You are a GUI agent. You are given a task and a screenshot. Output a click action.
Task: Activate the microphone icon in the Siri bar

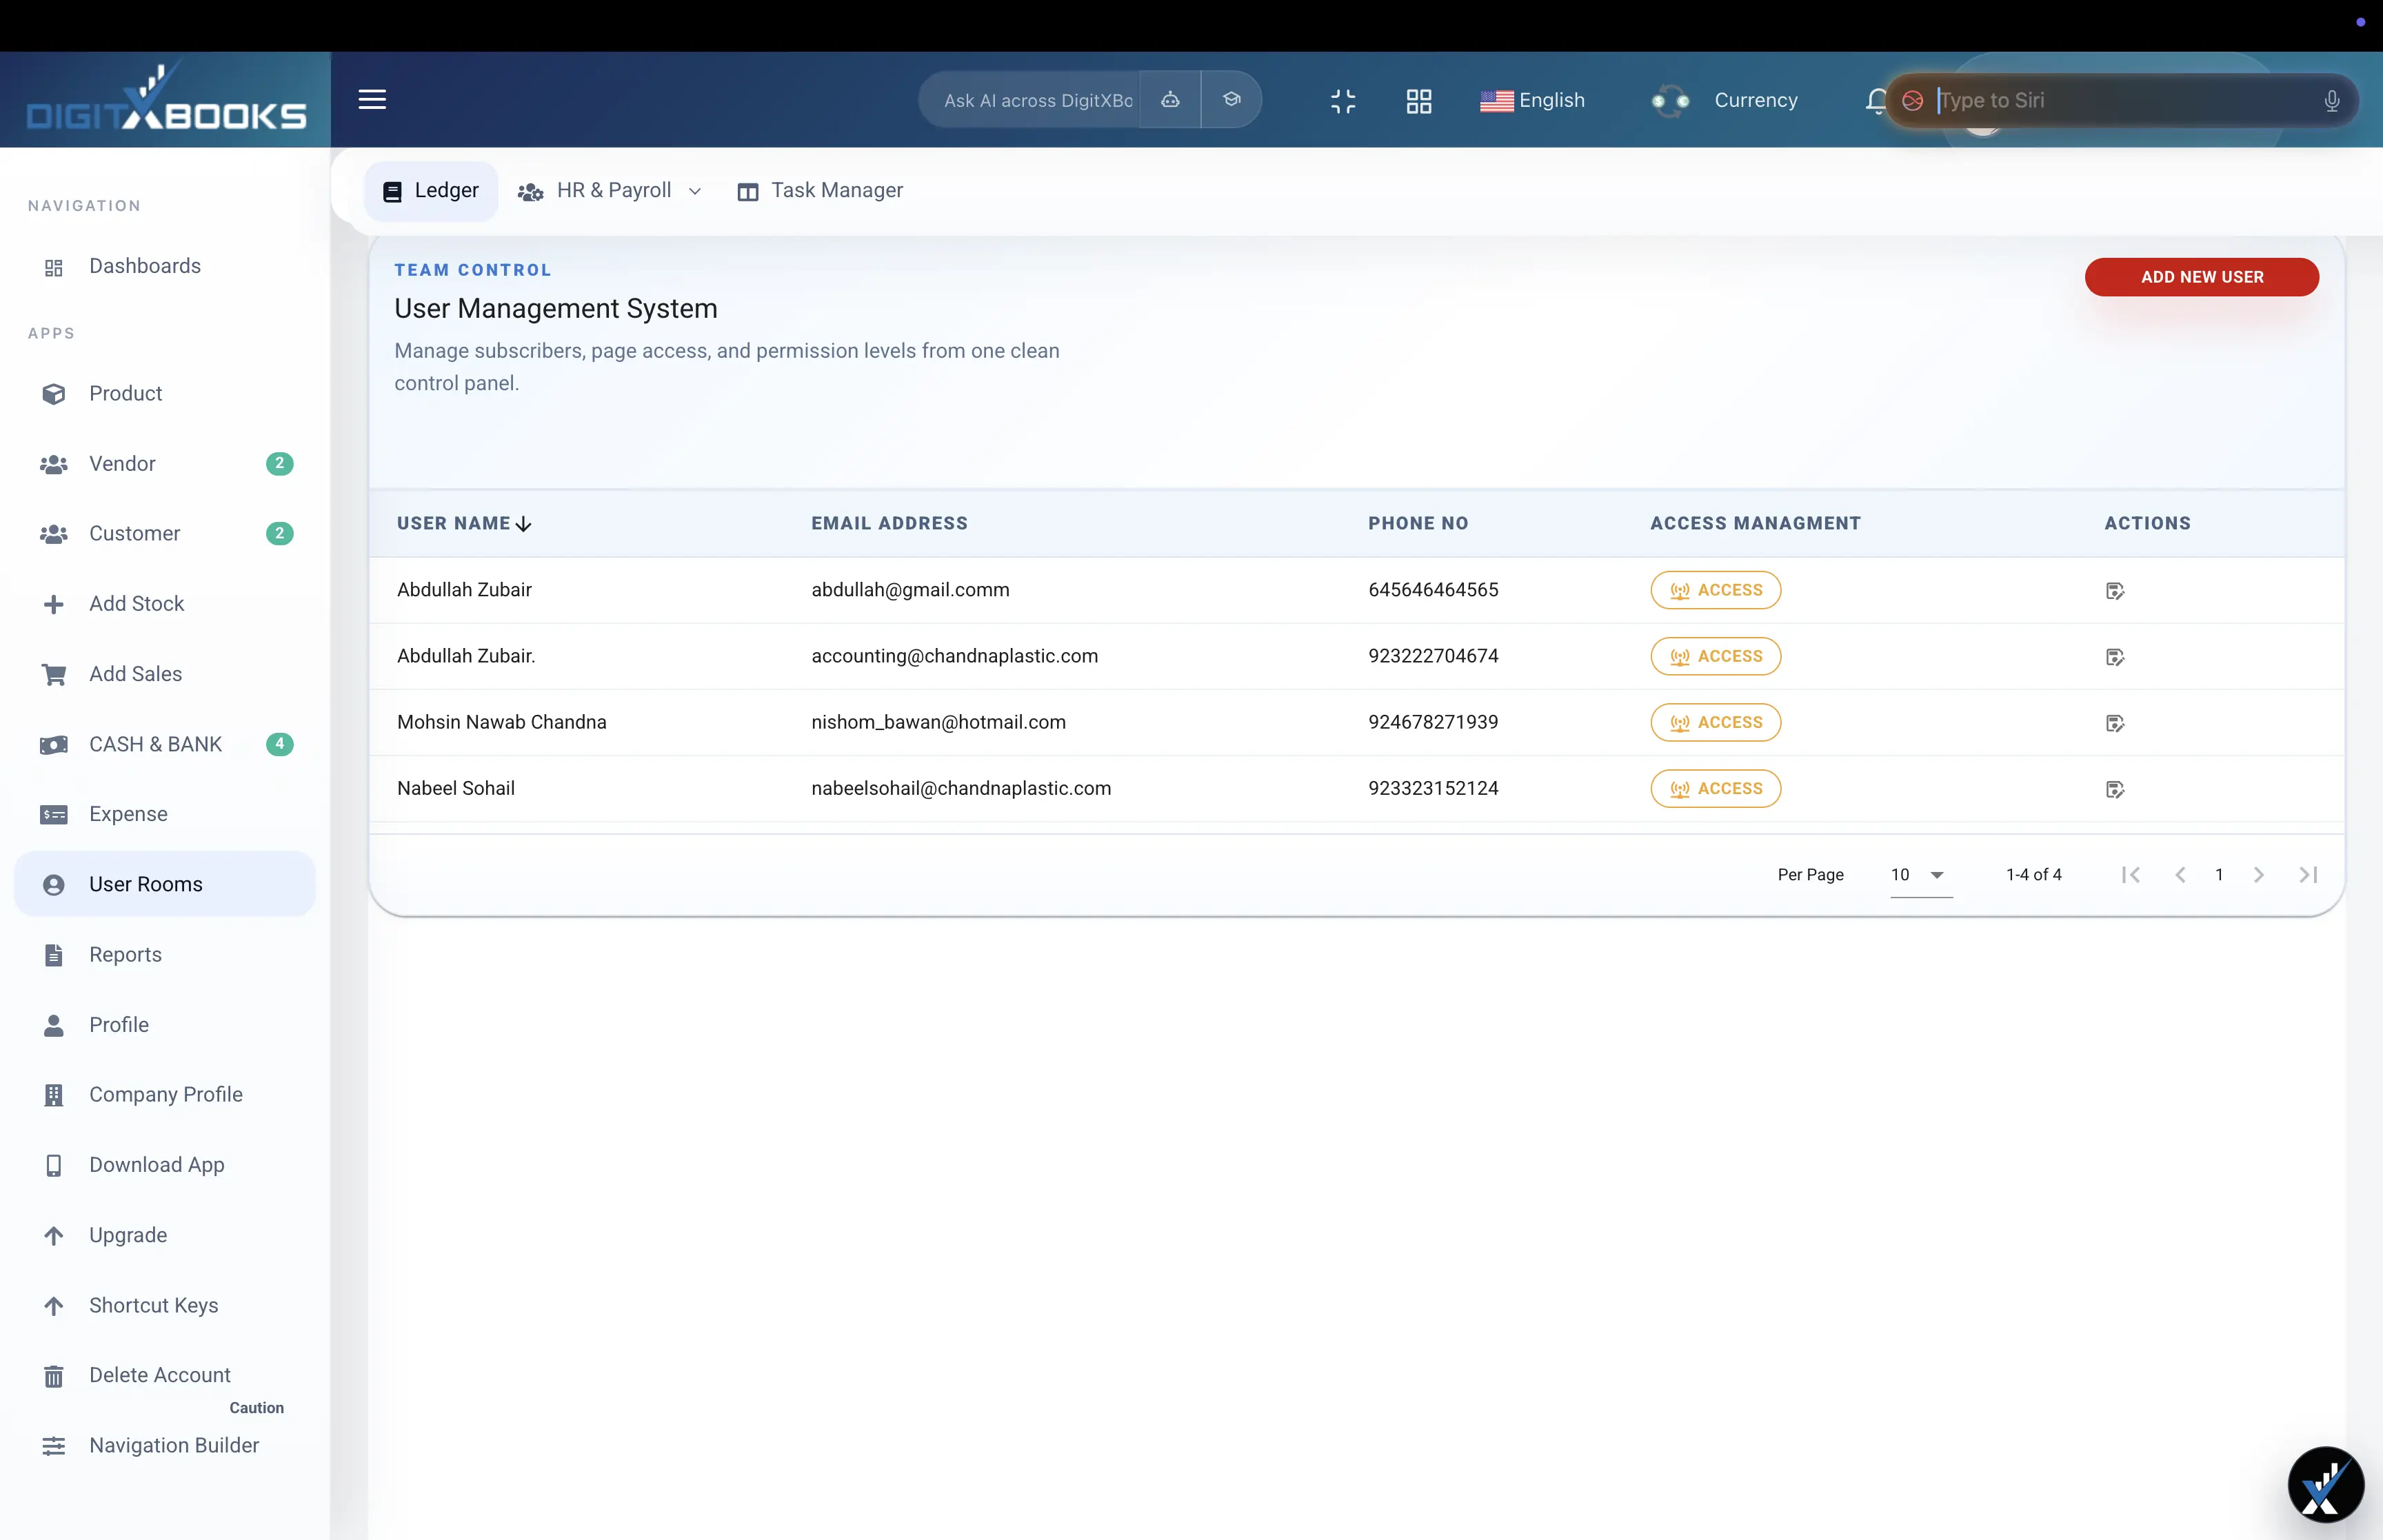(2330, 100)
